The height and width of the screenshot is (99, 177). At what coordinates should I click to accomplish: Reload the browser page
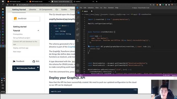(14, 5)
